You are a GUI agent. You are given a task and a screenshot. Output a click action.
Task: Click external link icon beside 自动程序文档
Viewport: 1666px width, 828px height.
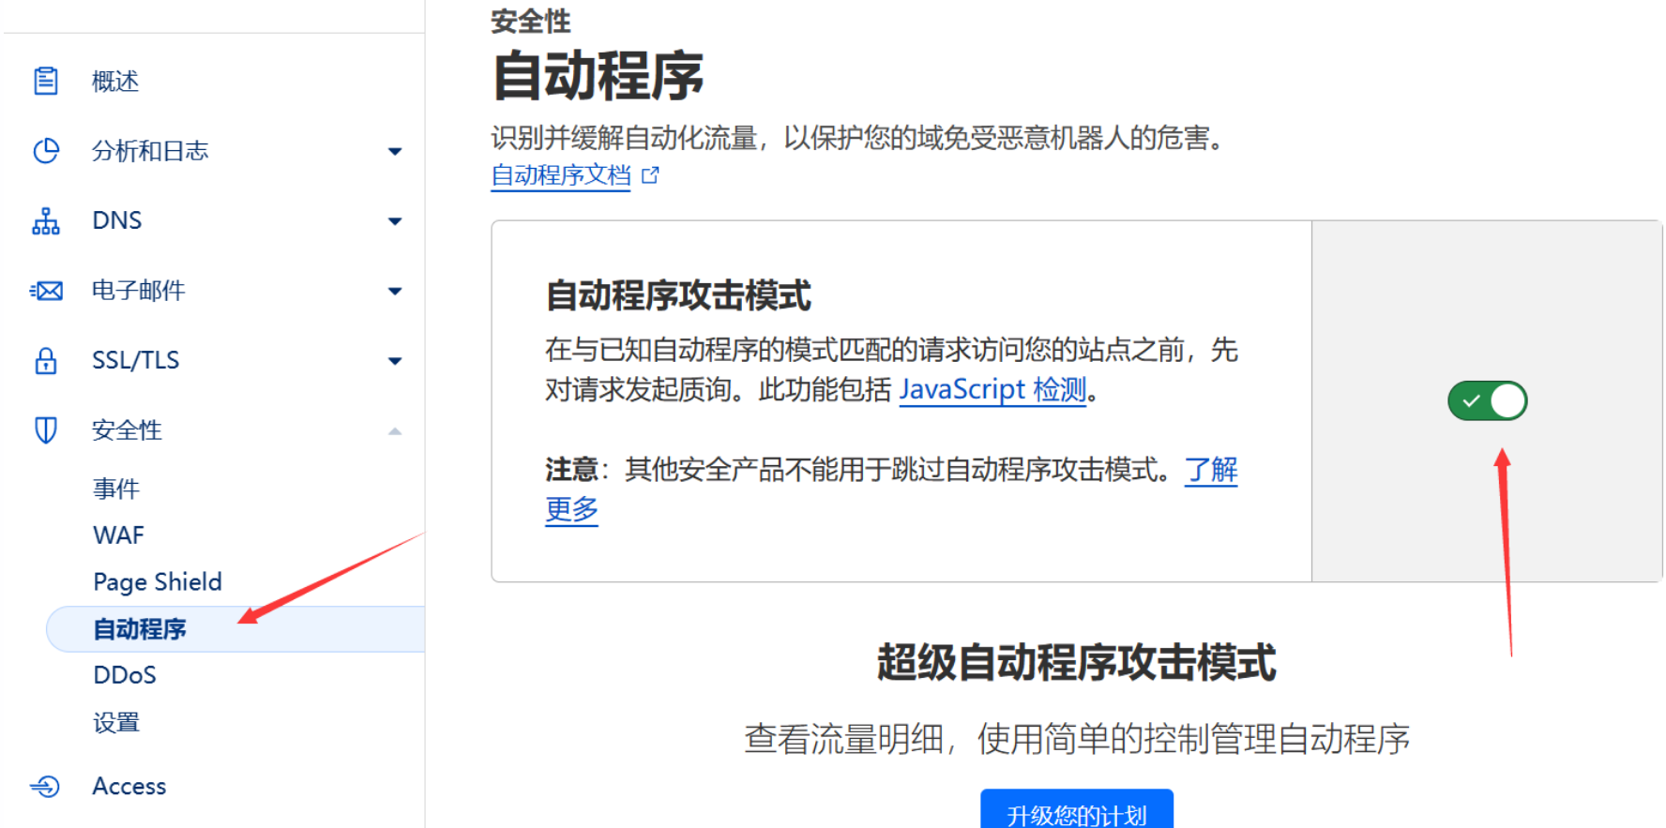(x=650, y=175)
